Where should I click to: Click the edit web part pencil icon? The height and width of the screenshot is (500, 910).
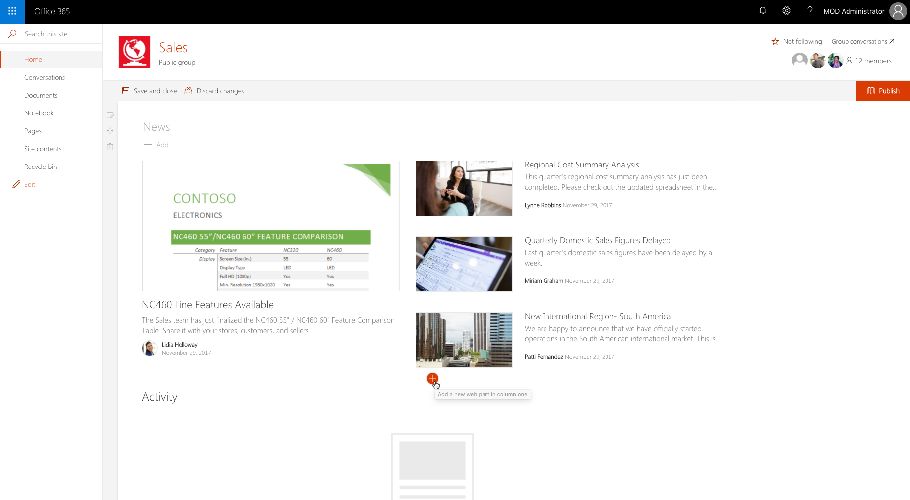110,115
